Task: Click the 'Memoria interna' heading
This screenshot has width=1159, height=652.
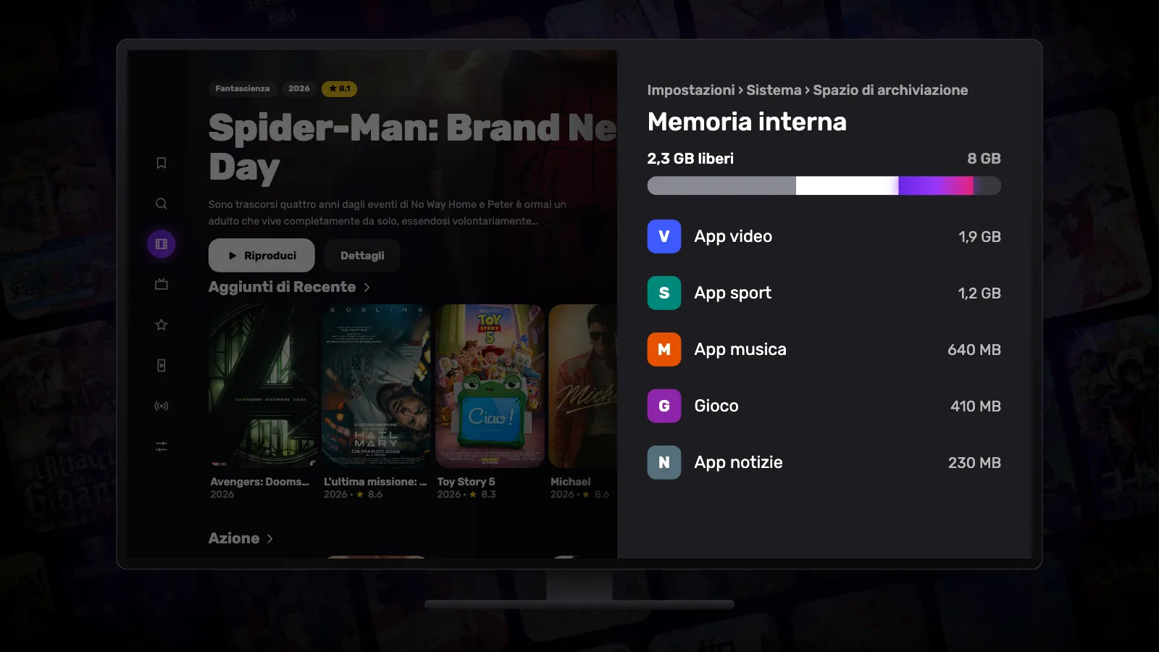Action: [747, 122]
